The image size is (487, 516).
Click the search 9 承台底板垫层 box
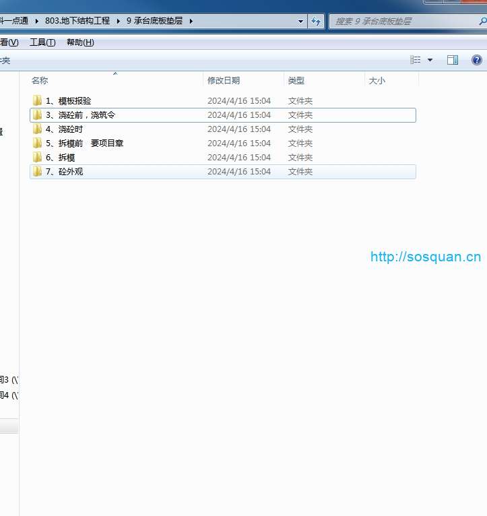[x=404, y=21]
